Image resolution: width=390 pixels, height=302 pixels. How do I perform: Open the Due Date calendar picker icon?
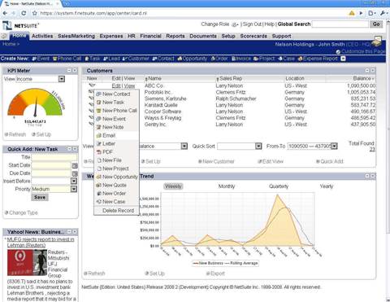[75, 173]
